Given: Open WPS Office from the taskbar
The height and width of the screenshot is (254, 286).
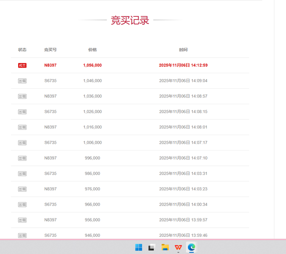Looking at the screenshot, I should point(178,248).
